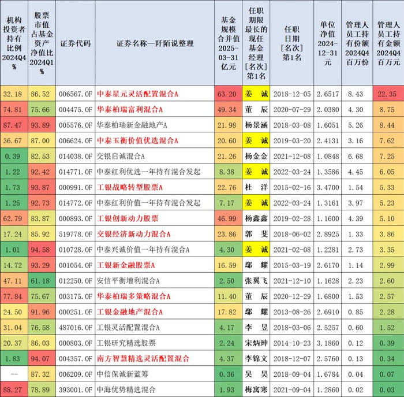This screenshot has height=397, width=404.
Task: Select net value 3.4700
Action: click(328, 188)
